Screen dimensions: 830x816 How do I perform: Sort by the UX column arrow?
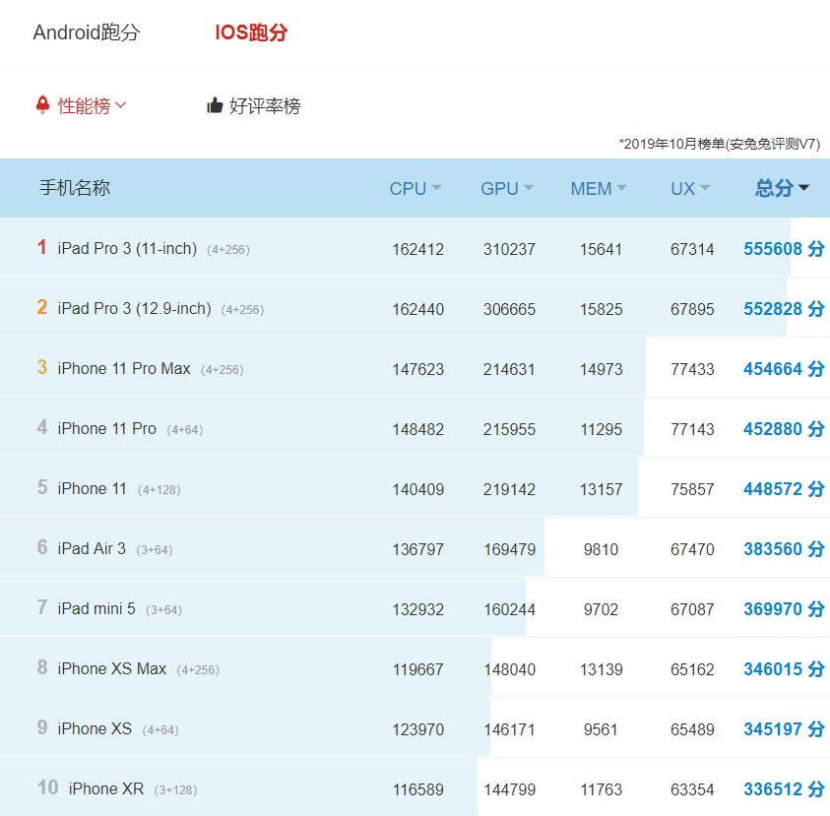(x=705, y=187)
